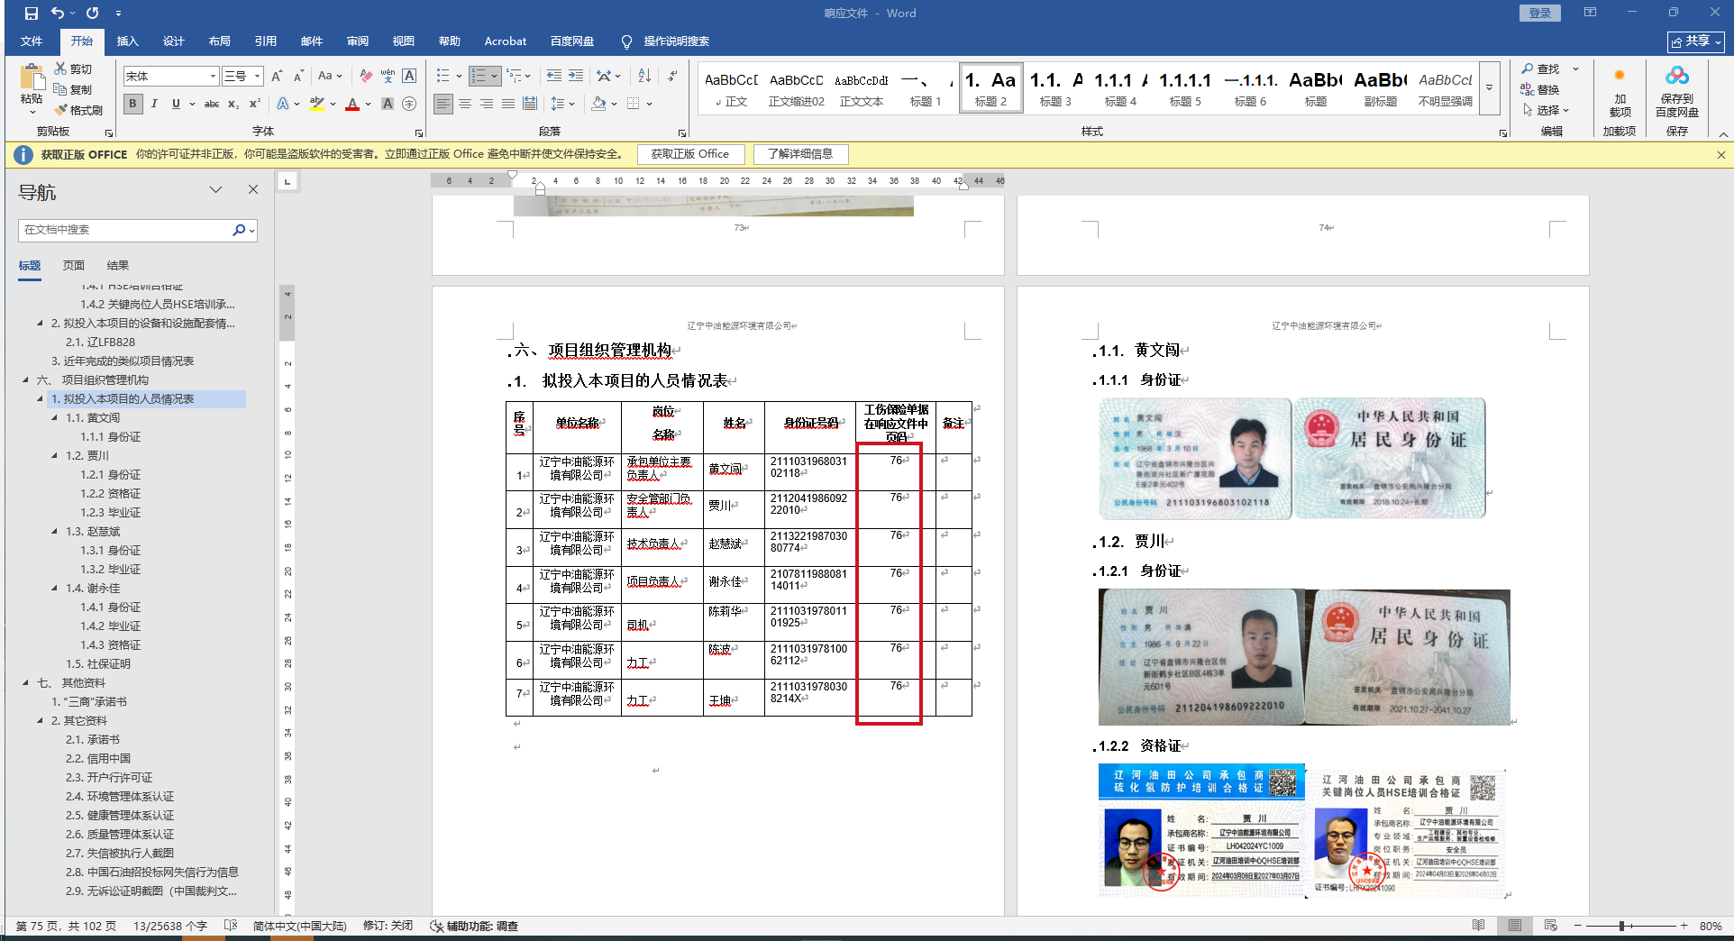
Task: Toggle align left paragraph button
Action: pos(443,104)
